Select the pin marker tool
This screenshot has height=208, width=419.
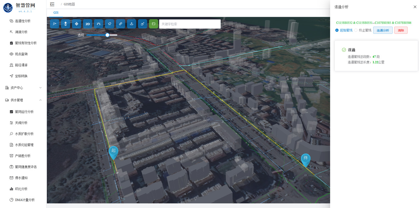(x=110, y=24)
